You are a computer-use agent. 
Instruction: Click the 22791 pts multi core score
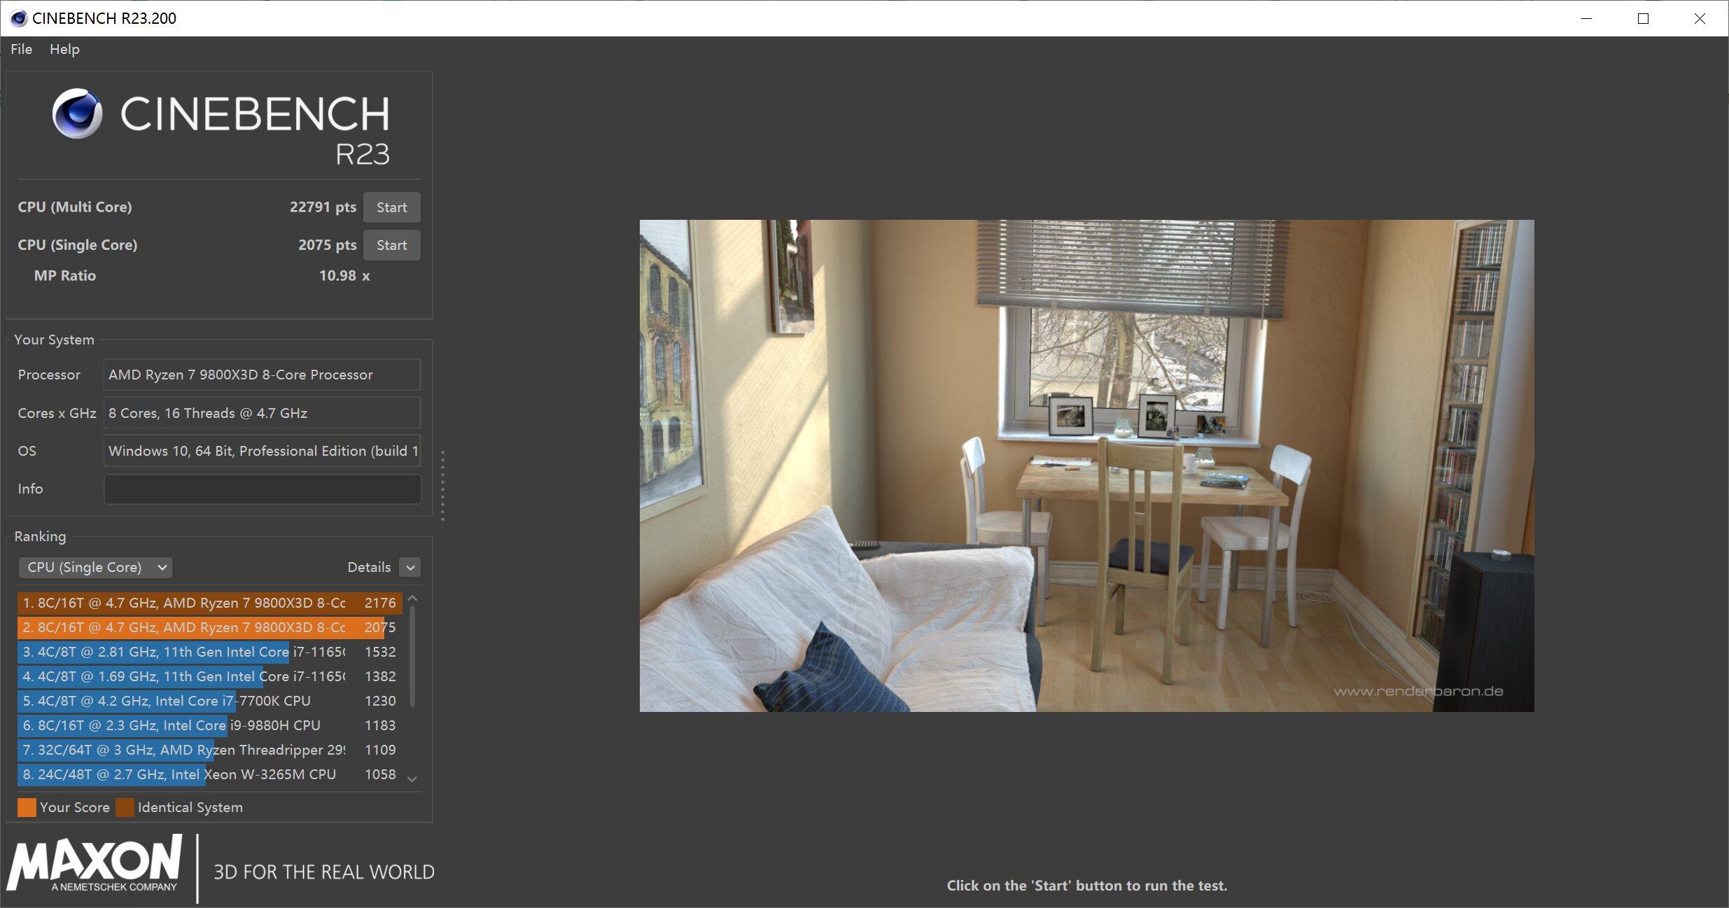(x=323, y=207)
